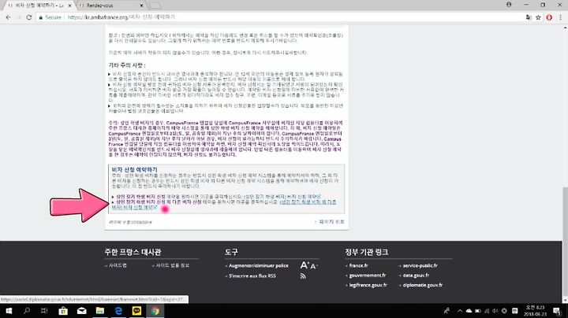Open the 사이트 법률 정보 footer link
568x318 pixels.
coord(173,265)
